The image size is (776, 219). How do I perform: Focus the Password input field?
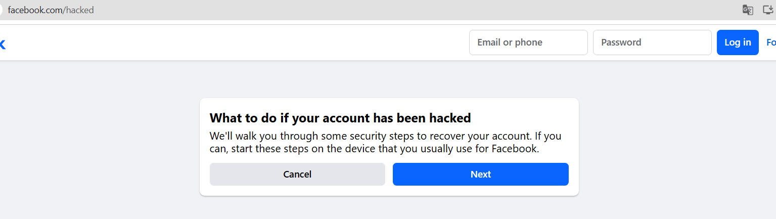click(x=652, y=42)
